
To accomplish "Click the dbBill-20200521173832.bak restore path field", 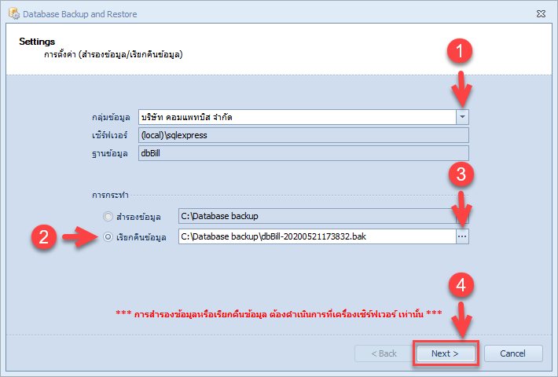I will pyautogui.click(x=317, y=236).
